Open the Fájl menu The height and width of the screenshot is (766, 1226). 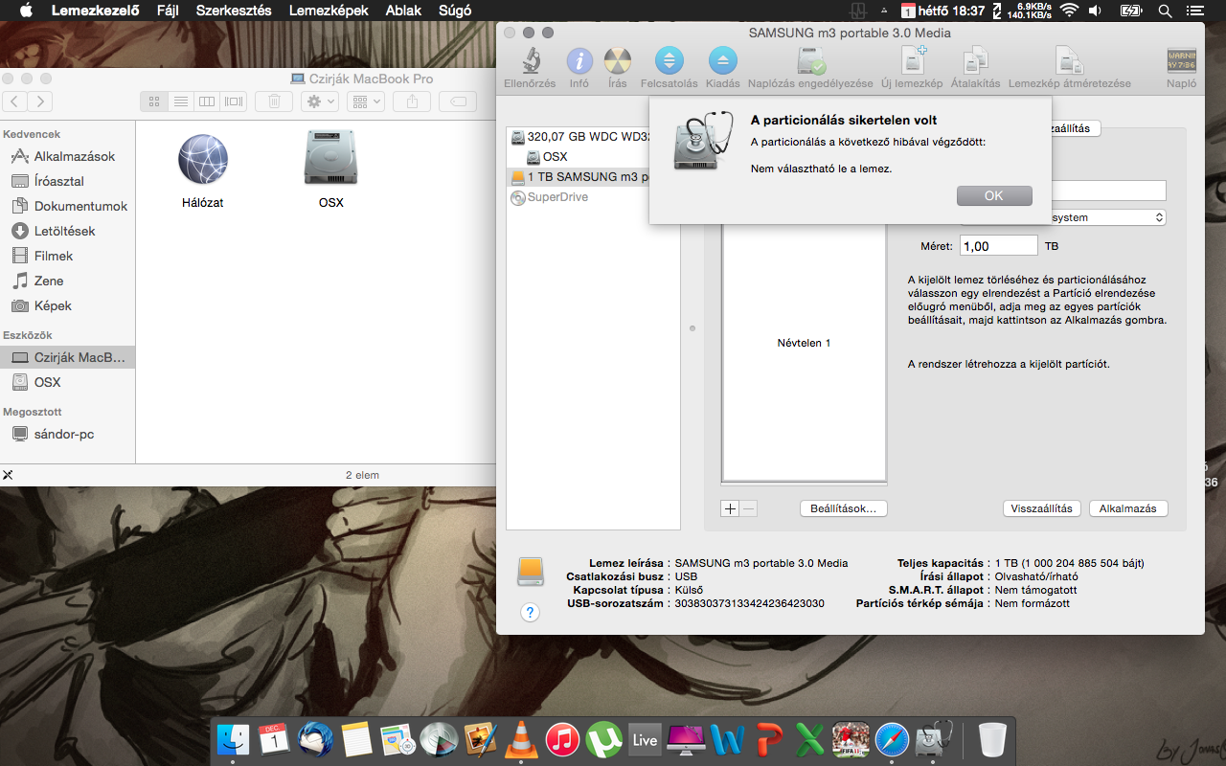click(168, 11)
